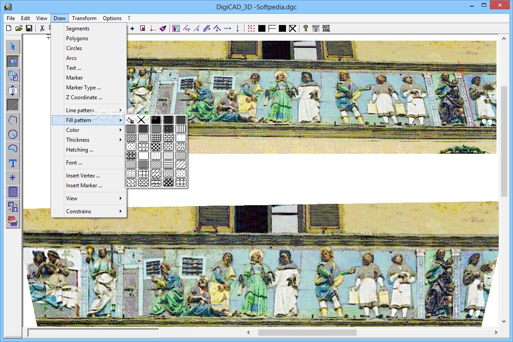Choose Insert Vertex... from the menu
Image resolution: width=513 pixels, height=342 pixels.
coord(89,176)
